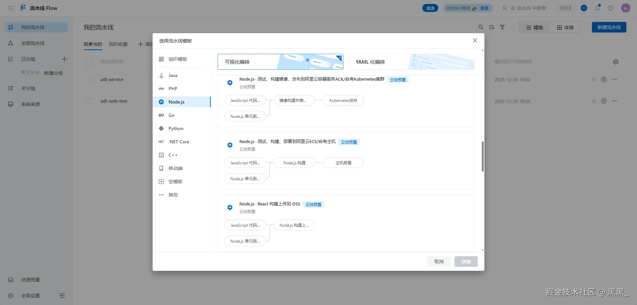Switch to 我参与的 tab

pyautogui.click(x=93, y=44)
